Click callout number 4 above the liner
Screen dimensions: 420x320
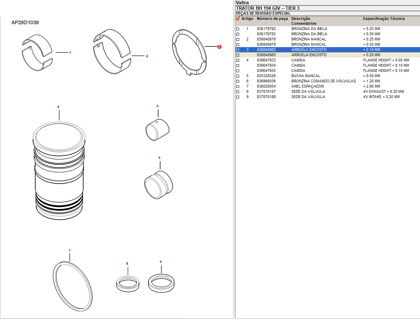coord(58,107)
